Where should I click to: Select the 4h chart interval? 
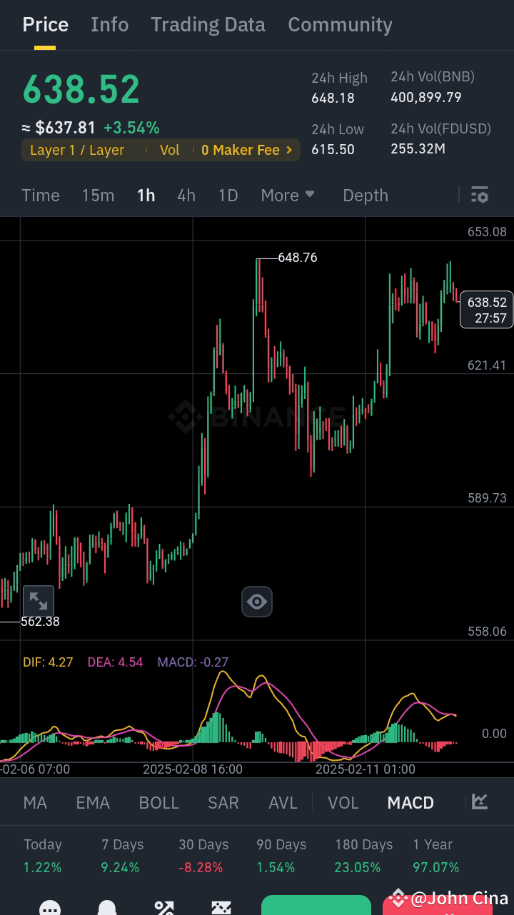click(186, 196)
